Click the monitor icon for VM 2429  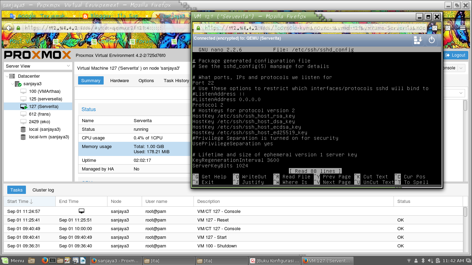click(23, 122)
